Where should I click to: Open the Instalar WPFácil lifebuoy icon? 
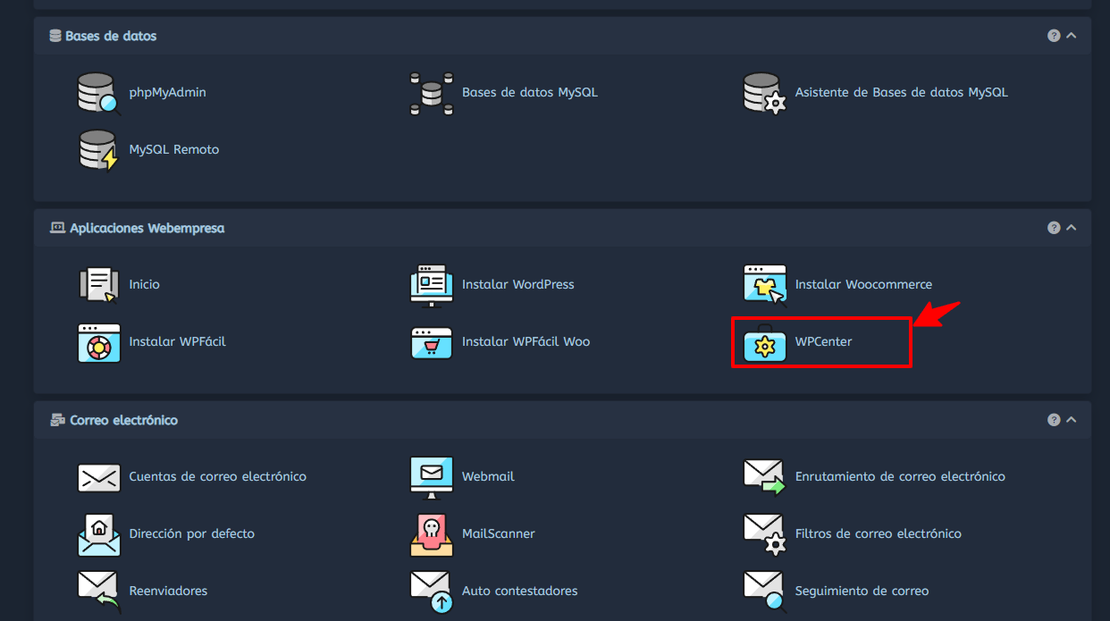click(98, 342)
